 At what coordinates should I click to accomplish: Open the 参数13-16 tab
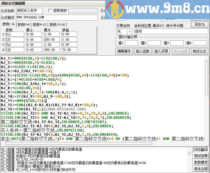(x=57, y=25)
